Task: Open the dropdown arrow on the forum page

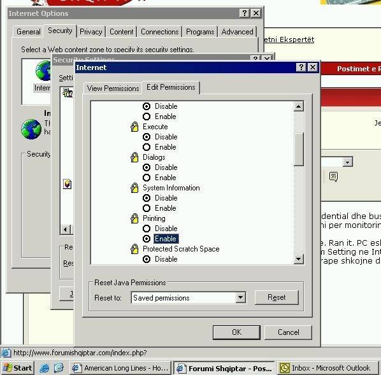Action: (x=347, y=162)
